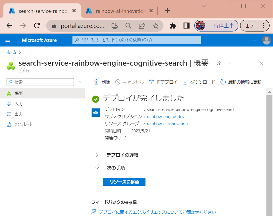Collapse the 次の手順 section
The width and height of the screenshot is (273, 216).
(x=110, y=168)
